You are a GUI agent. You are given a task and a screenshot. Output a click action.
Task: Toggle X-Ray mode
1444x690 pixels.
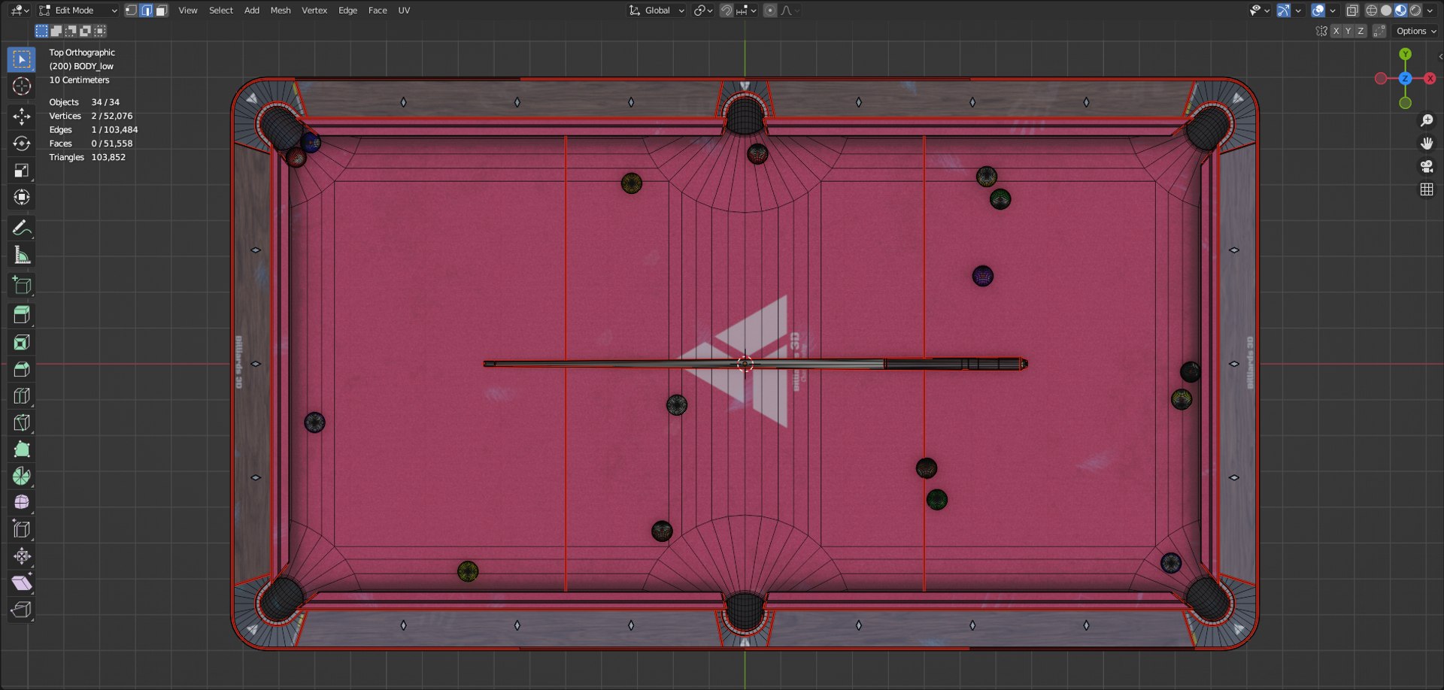click(x=1352, y=11)
